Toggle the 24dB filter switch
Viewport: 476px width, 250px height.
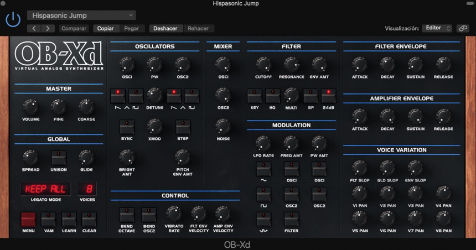point(328,96)
